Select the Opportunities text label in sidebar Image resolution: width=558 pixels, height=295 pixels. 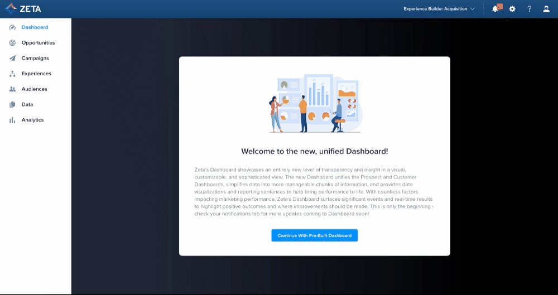pos(38,43)
